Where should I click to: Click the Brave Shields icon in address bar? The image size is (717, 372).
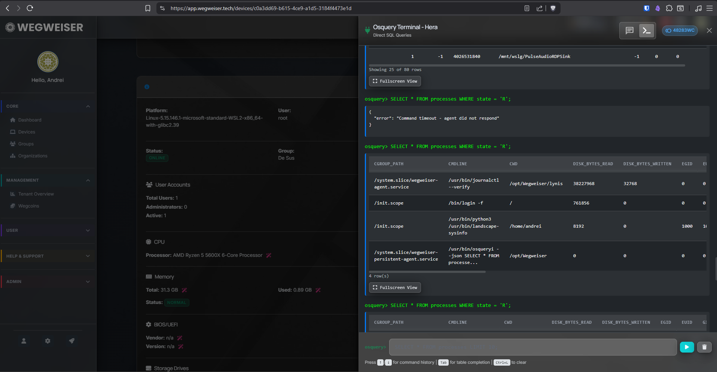(553, 8)
